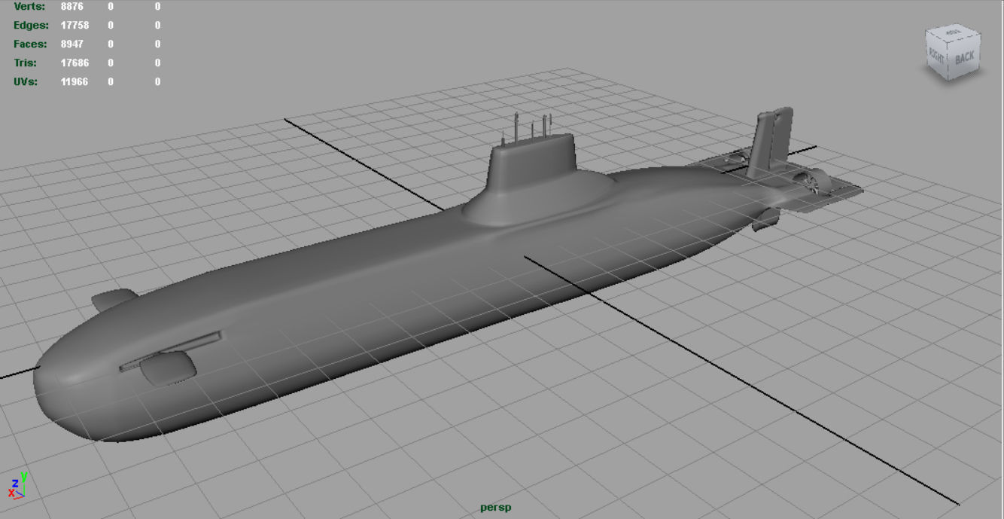
Task: Click the Tris count value 17686
Action: pos(75,63)
